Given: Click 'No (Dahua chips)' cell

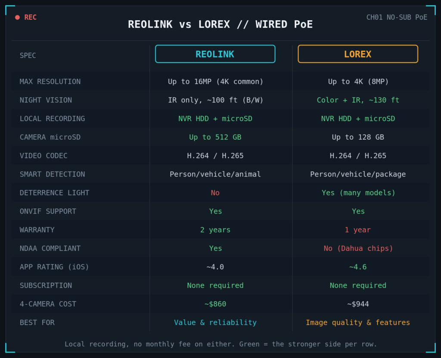Looking at the screenshot, I should pyautogui.click(x=358, y=248).
